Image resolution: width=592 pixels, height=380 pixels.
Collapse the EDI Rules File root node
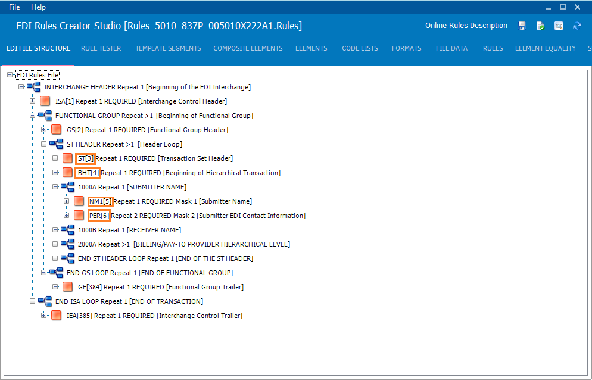click(10, 75)
